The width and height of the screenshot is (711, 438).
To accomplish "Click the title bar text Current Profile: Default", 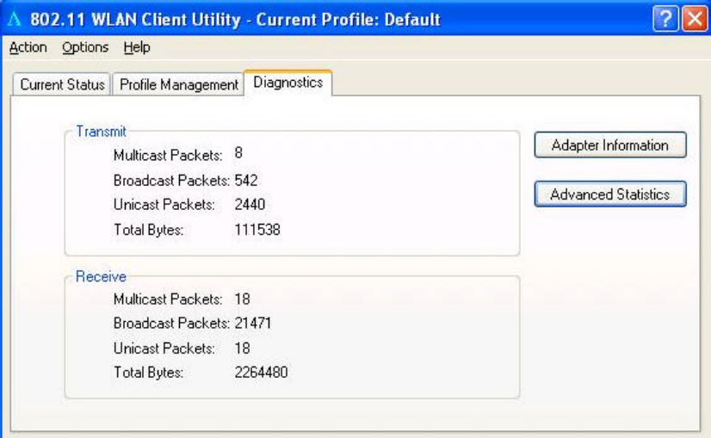I will tap(348, 20).
